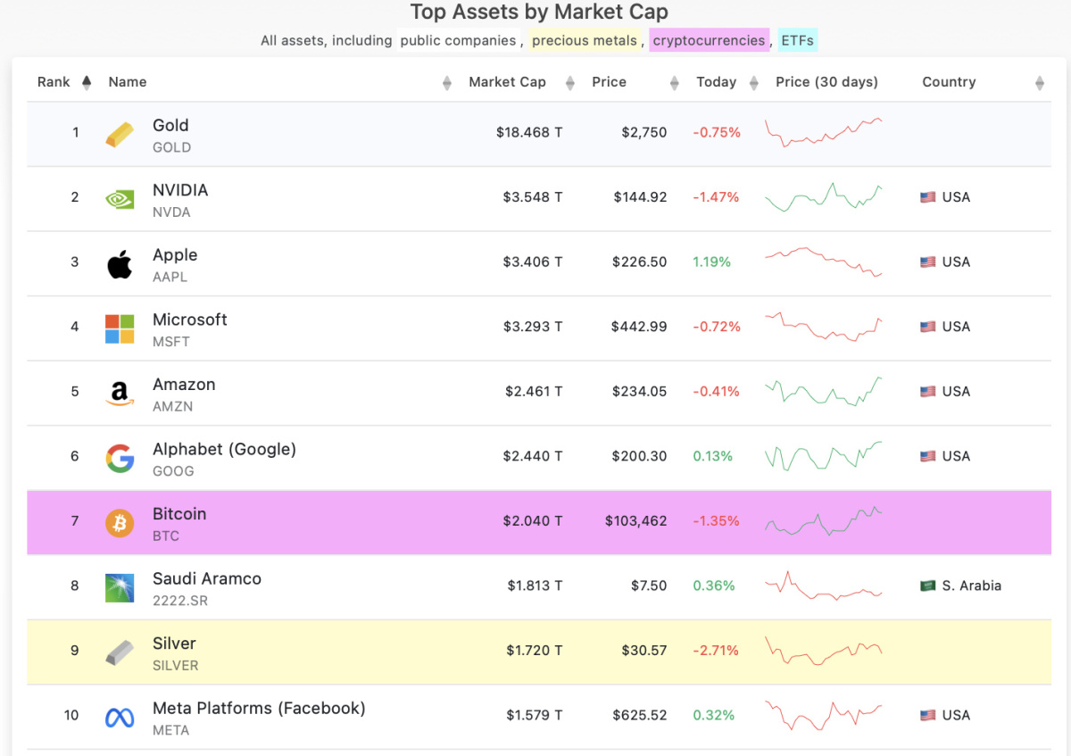The image size is (1071, 756).
Task: Filter by public companies tag
Action: (458, 40)
